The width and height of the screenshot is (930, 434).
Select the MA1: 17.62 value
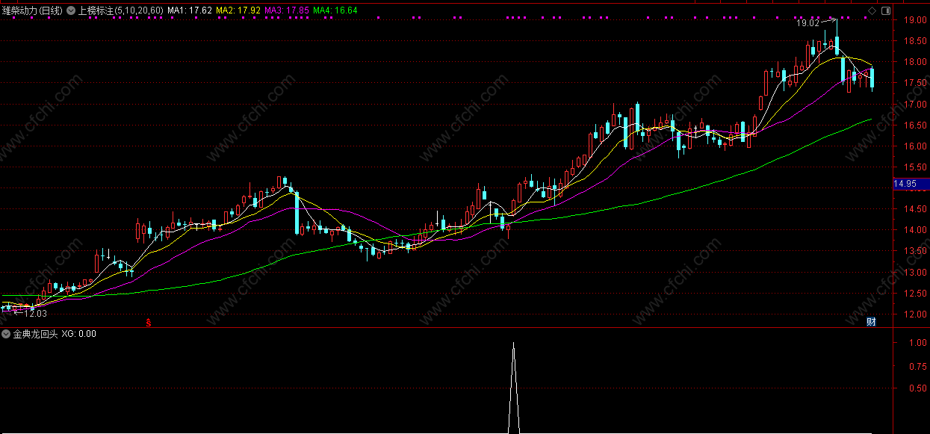pyautogui.click(x=190, y=10)
